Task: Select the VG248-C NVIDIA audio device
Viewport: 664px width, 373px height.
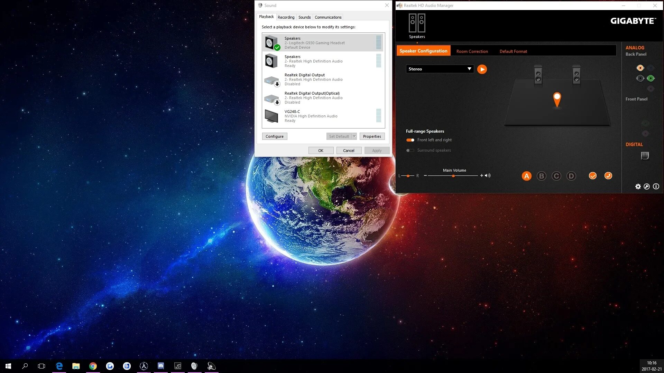Action: pyautogui.click(x=323, y=116)
